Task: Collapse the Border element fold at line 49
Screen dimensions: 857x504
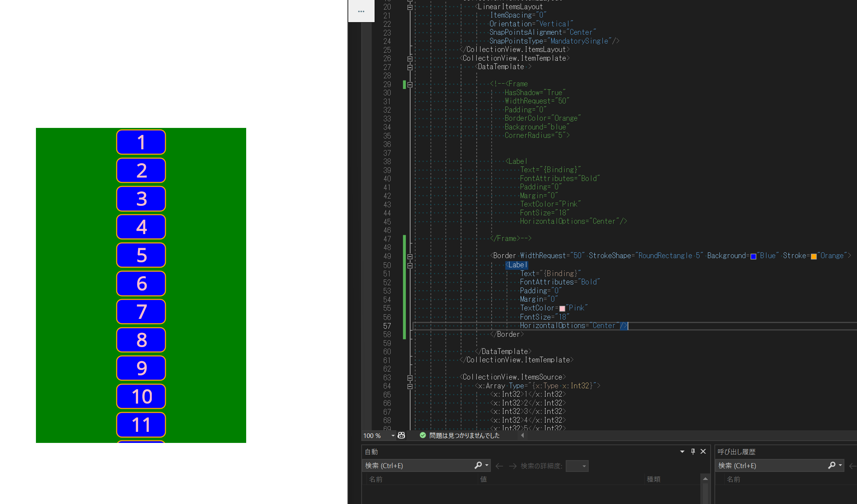Action: pyautogui.click(x=410, y=256)
